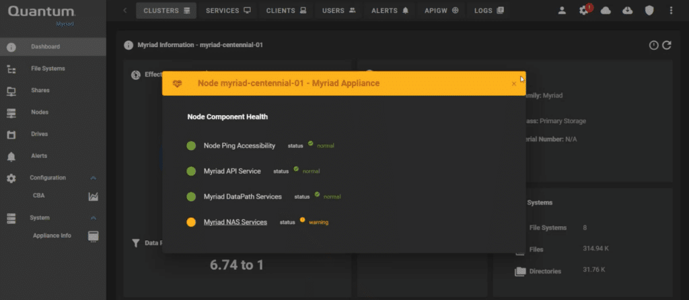Click the Configuration gear icon in sidebar
This screenshot has width=689, height=300.
[11, 178]
